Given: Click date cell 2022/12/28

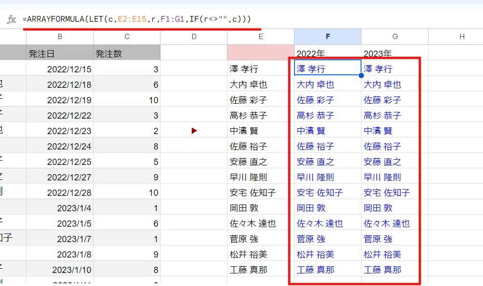Looking at the screenshot, I should click(x=60, y=191).
